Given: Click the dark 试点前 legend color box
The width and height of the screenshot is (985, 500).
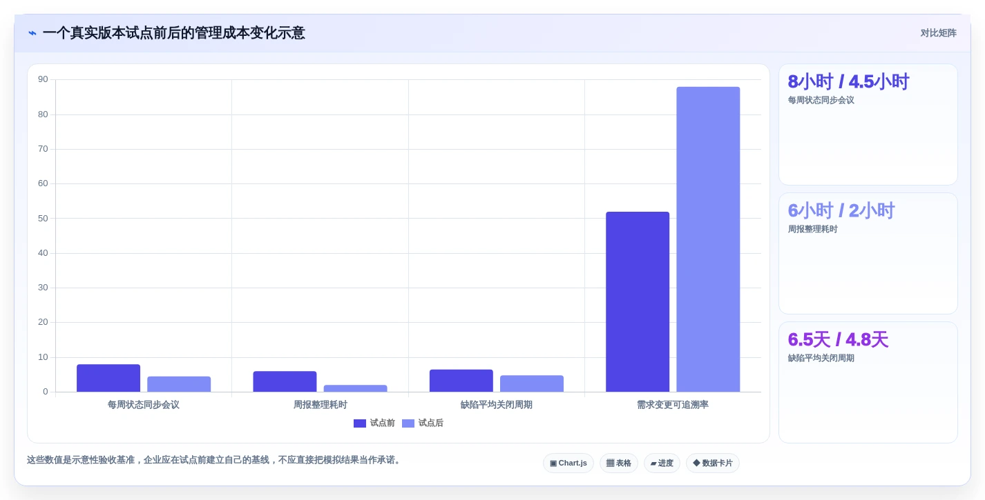Looking at the screenshot, I should coord(360,423).
